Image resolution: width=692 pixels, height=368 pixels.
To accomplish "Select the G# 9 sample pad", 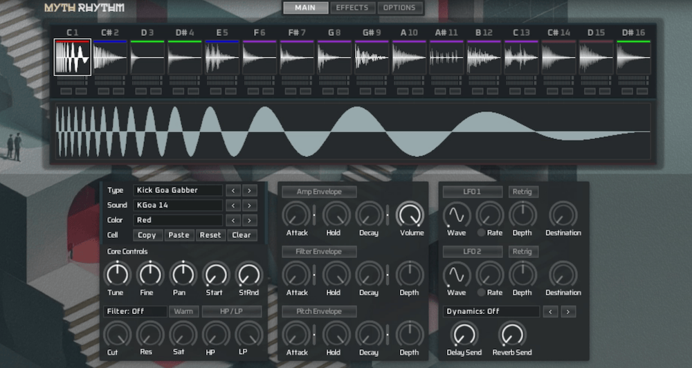I will pyautogui.click(x=372, y=57).
